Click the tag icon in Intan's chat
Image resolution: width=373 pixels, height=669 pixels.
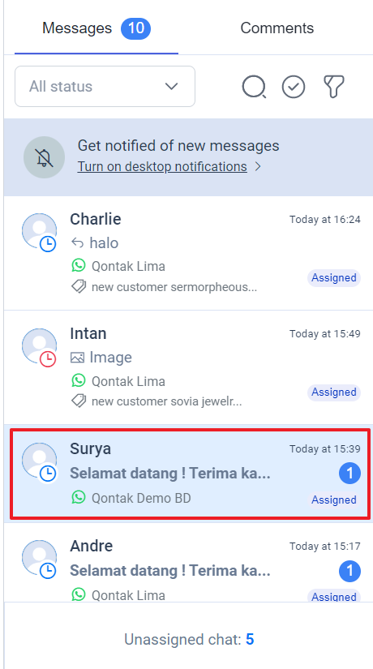(x=79, y=401)
